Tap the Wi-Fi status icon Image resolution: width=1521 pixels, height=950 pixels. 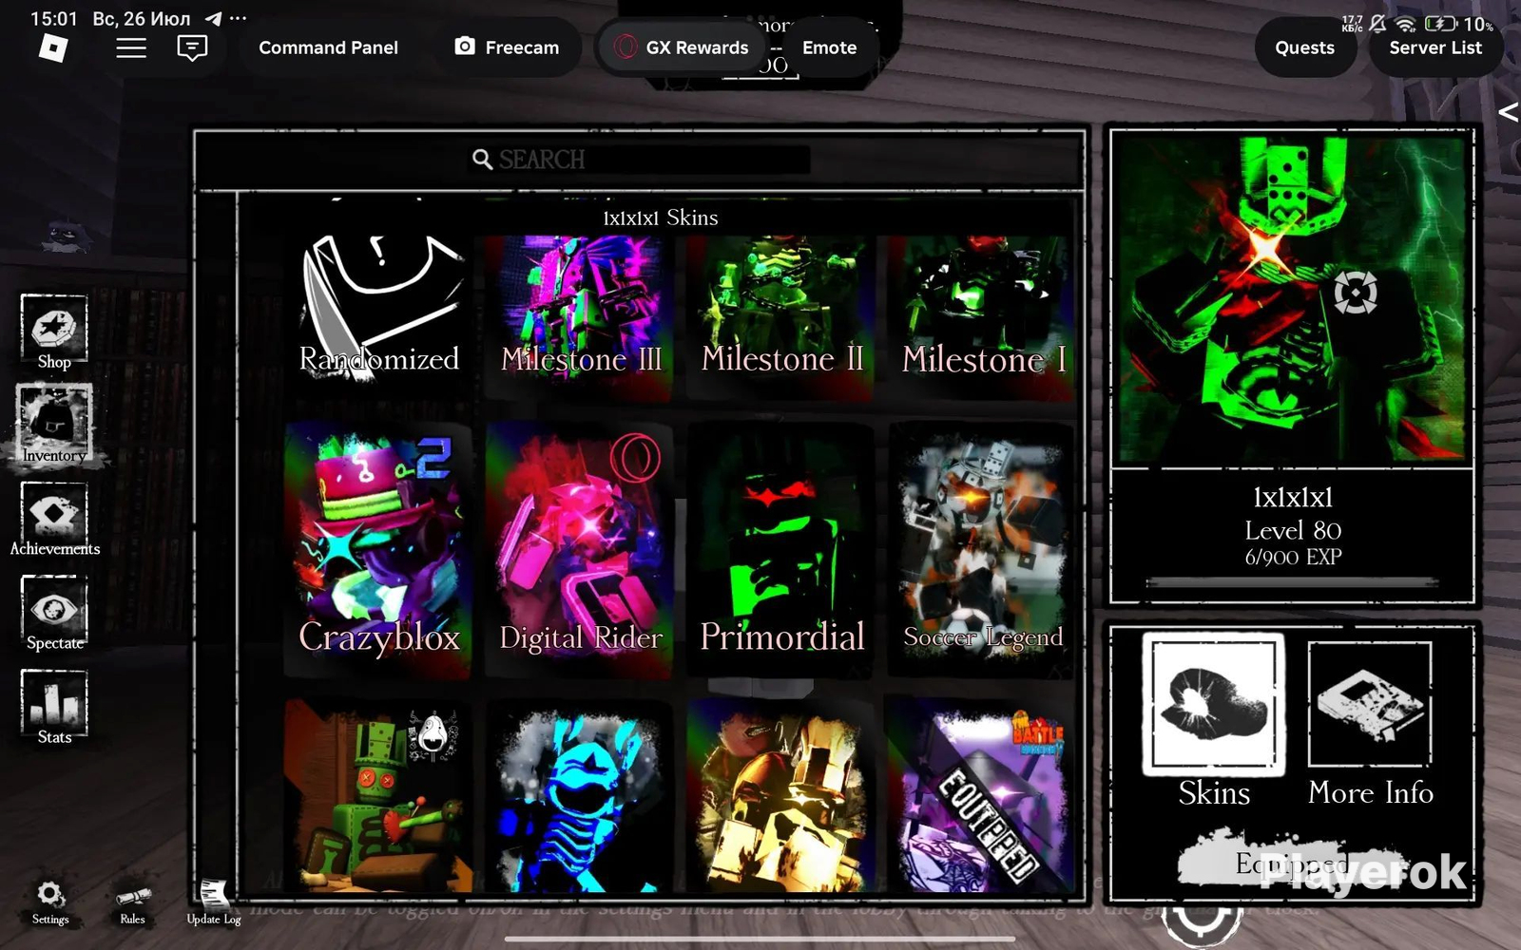[1406, 24]
